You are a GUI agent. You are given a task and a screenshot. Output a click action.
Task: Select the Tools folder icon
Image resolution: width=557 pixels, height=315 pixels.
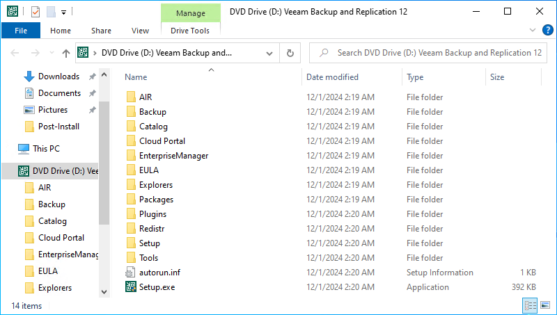131,257
